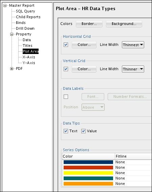Click the Color column header

pos(88,156)
